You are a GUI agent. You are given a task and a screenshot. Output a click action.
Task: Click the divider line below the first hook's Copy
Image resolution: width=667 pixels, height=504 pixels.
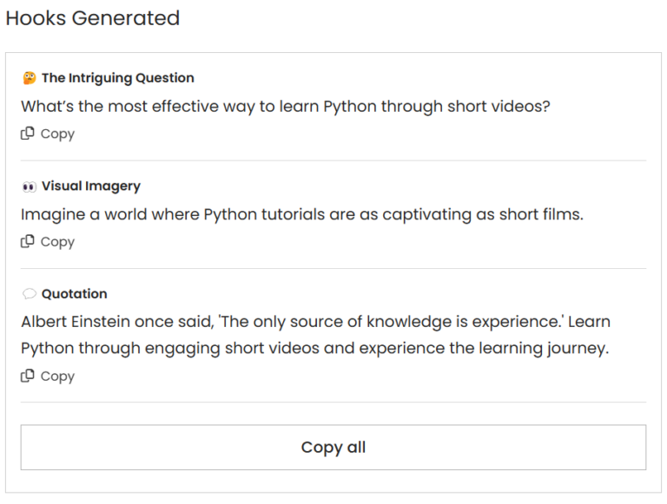[333, 160]
